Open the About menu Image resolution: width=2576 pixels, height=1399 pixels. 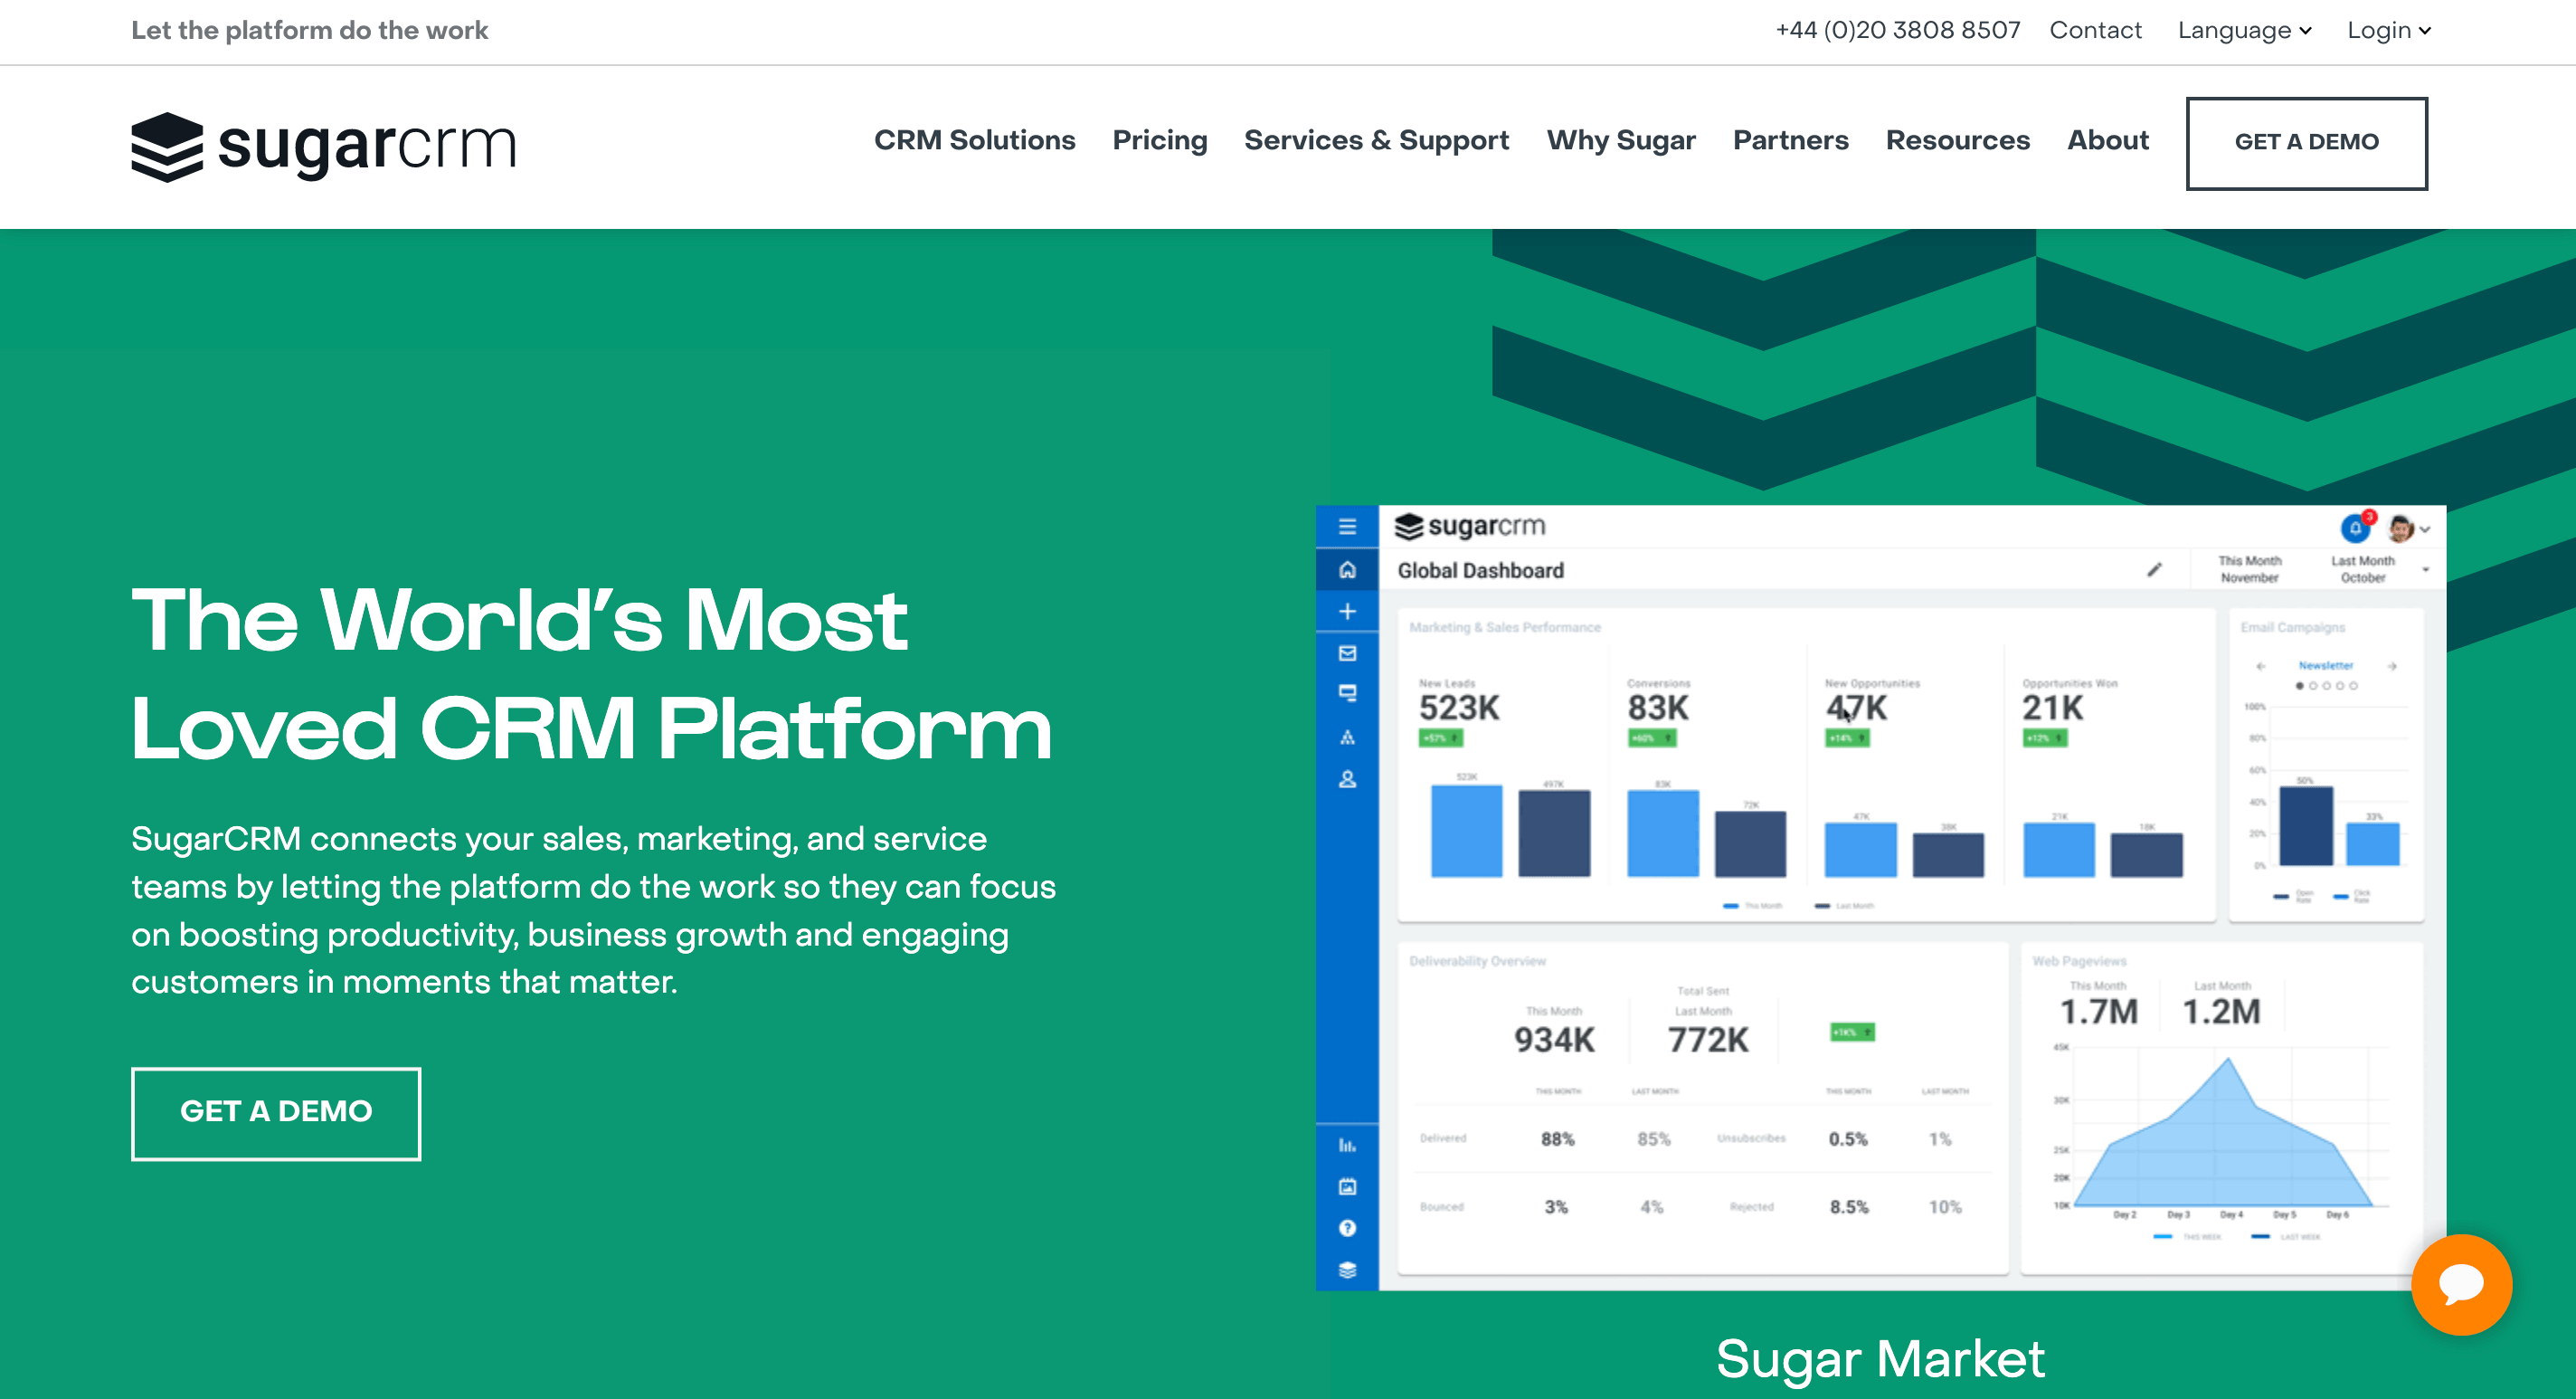tap(2107, 140)
